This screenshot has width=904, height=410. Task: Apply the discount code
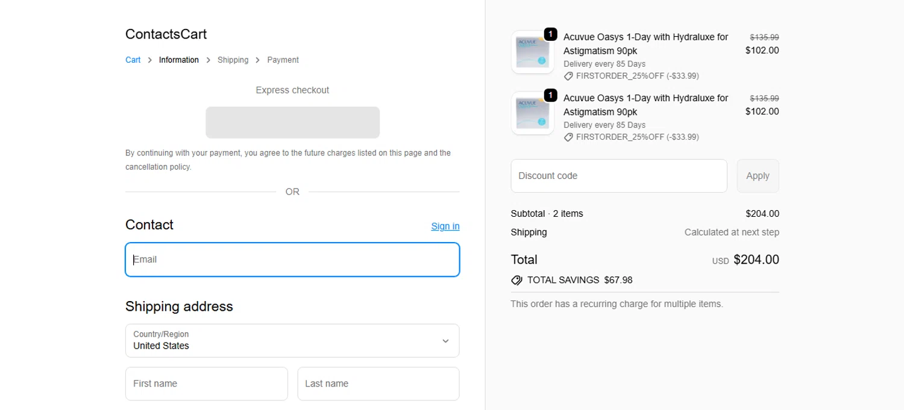tap(758, 176)
